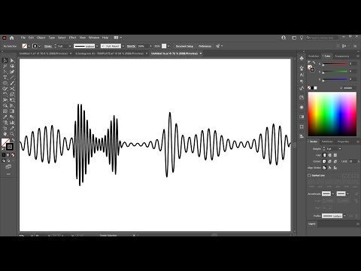Select the Shape Builder tool

[5, 105]
